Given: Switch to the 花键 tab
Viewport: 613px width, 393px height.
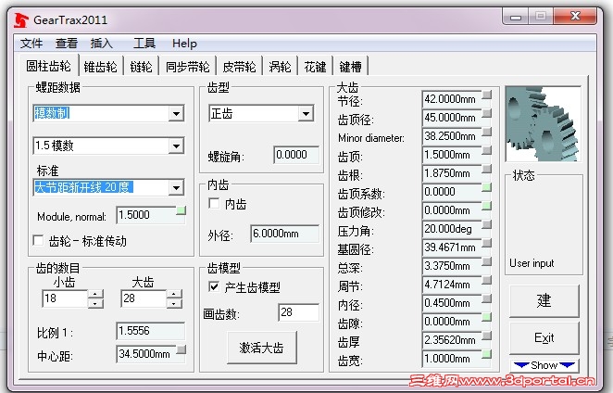Looking at the screenshot, I should click(x=315, y=67).
